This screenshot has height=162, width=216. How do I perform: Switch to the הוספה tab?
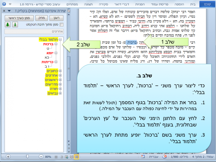pos(179,4)
